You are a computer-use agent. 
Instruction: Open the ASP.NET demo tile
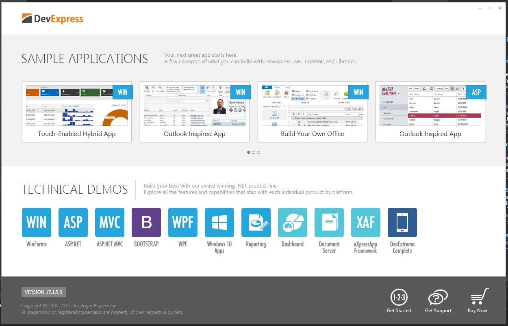pyautogui.click(x=73, y=222)
